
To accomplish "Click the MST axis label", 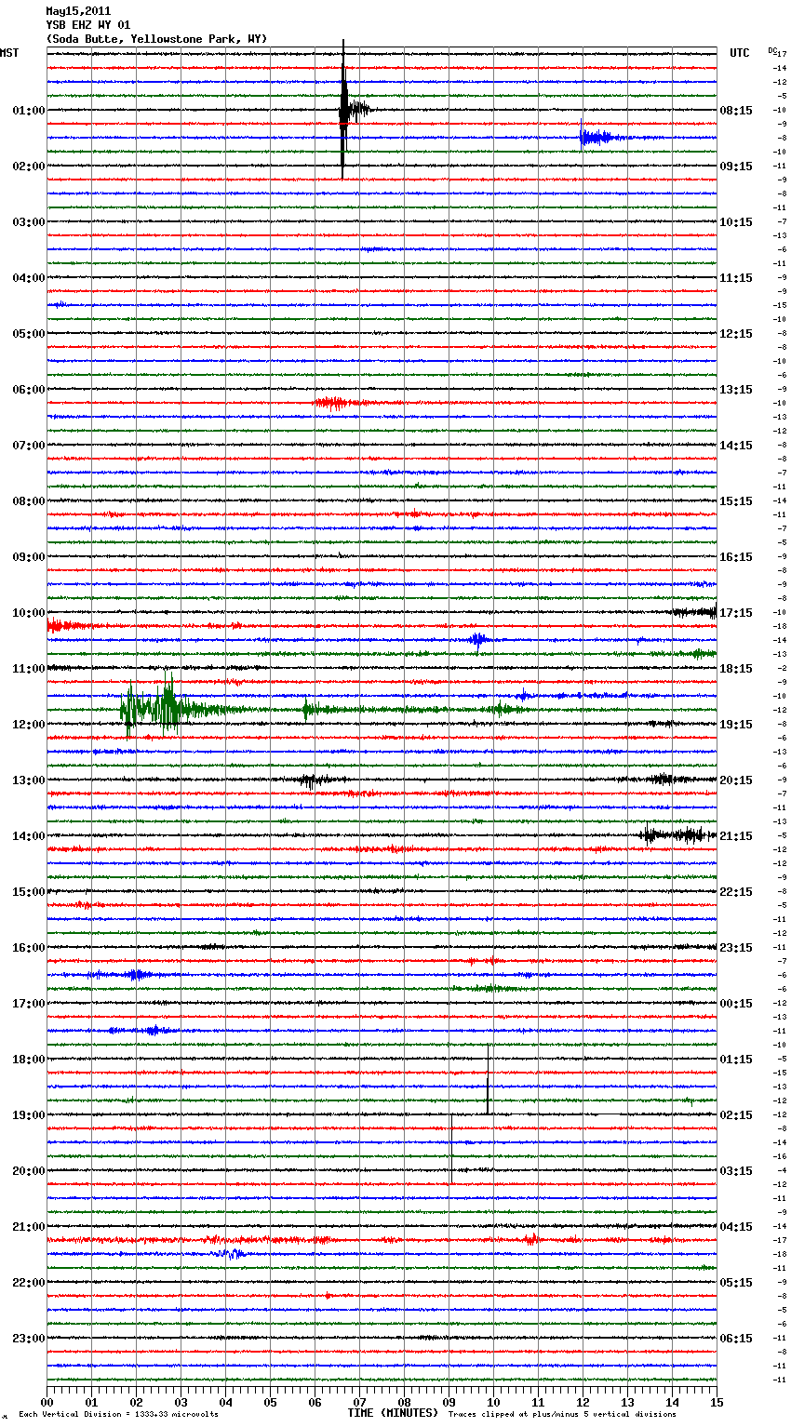I will tap(9, 53).
